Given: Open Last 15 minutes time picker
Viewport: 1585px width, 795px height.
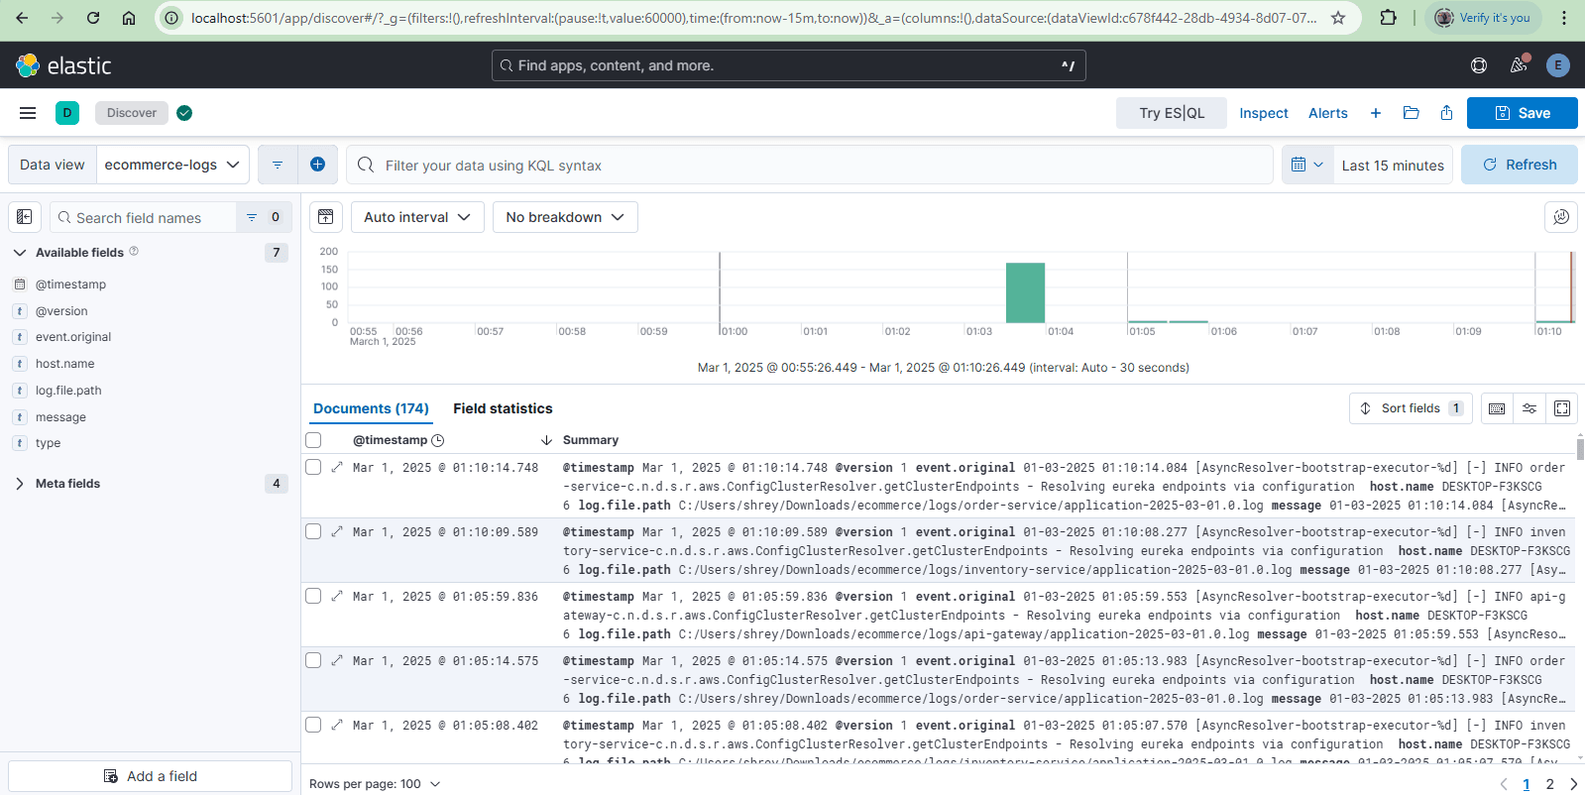Looking at the screenshot, I should (x=1393, y=165).
